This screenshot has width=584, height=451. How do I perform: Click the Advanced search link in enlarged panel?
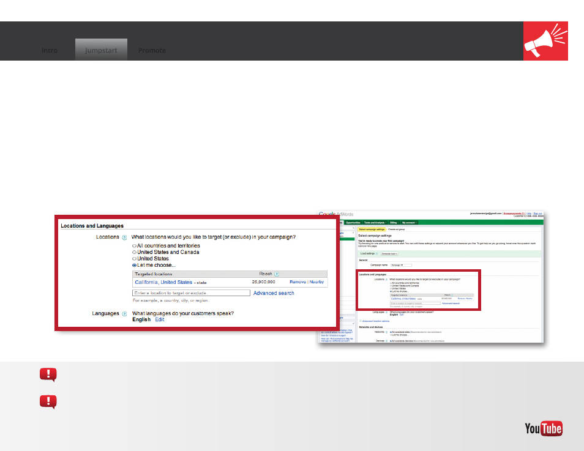click(274, 293)
